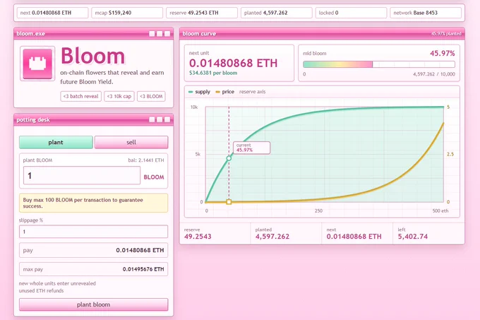Click the current supply marker circle on chart

(229, 158)
